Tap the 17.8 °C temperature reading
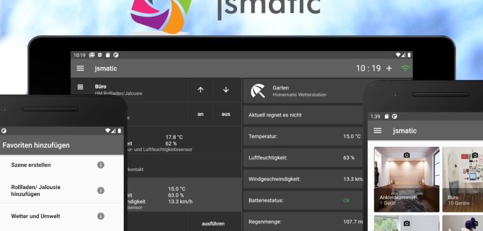Viewport: 483px width, 231px height. pyautogui.click(x=174, y=137)
